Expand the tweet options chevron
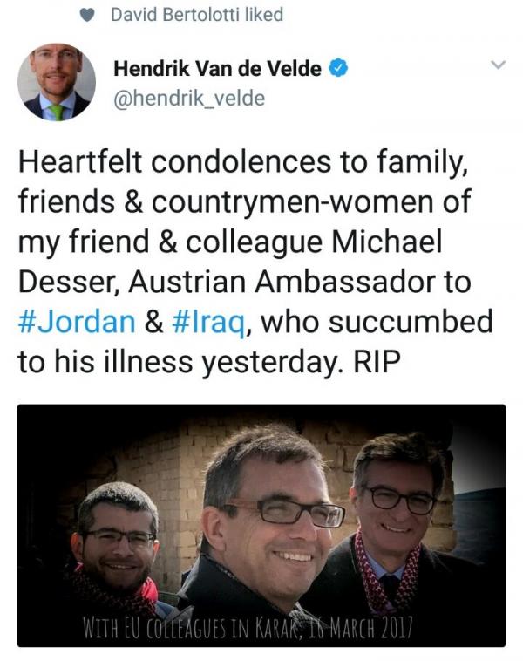The image size is (523, 661). (498, 65)
